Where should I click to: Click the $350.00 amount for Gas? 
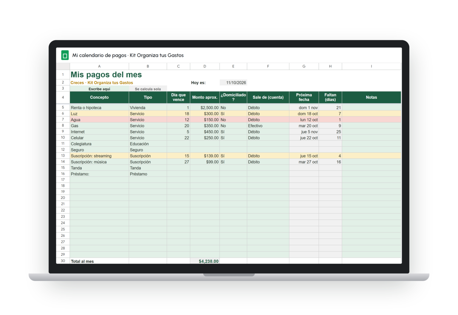tap(205, 126)
